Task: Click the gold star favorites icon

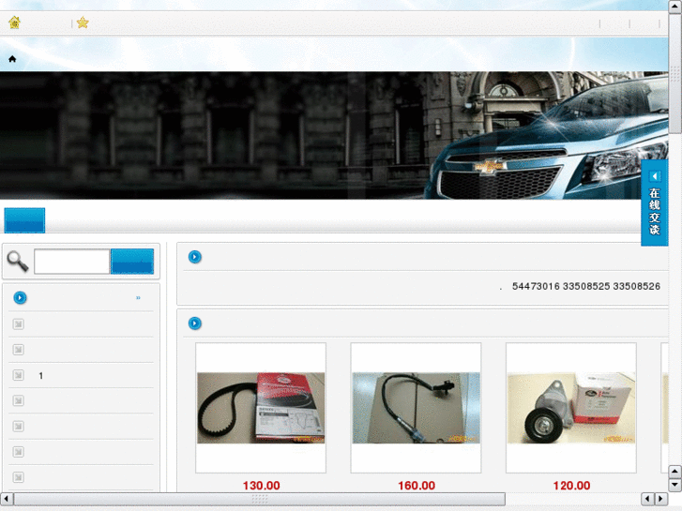Action: pyautogui.click(x=83, y=23)
